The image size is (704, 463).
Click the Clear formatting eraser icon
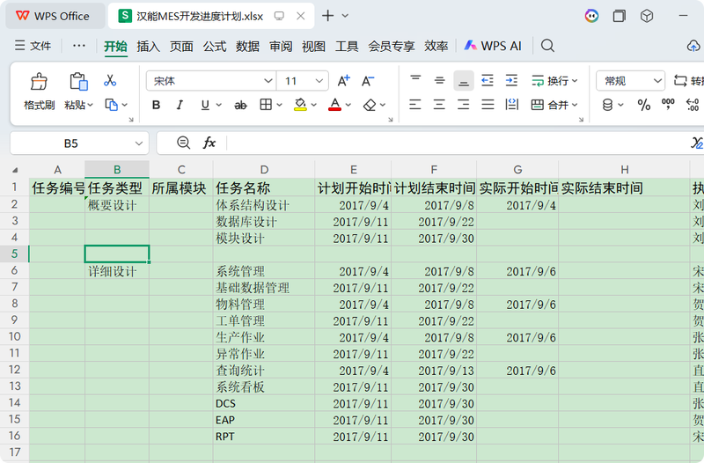point(370,105)
